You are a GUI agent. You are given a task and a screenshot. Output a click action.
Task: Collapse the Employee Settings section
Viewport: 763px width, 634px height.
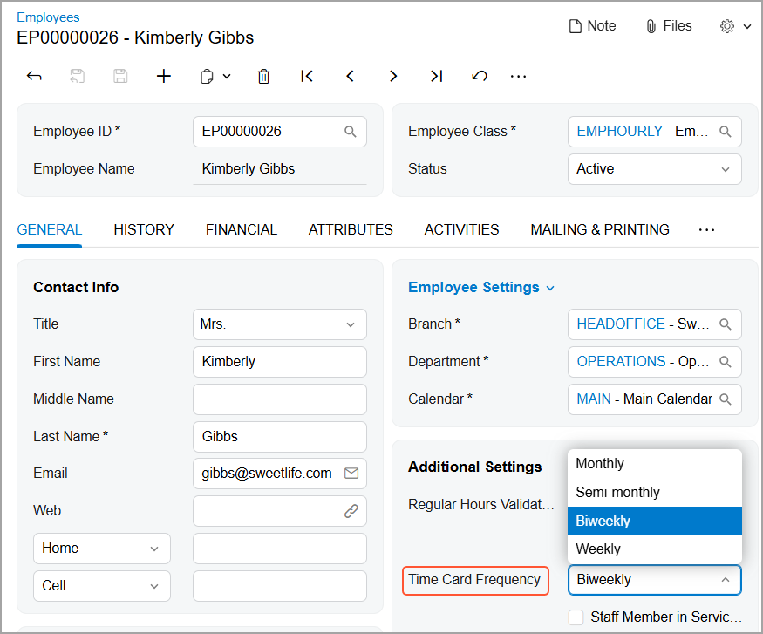(x=481, y=287)
